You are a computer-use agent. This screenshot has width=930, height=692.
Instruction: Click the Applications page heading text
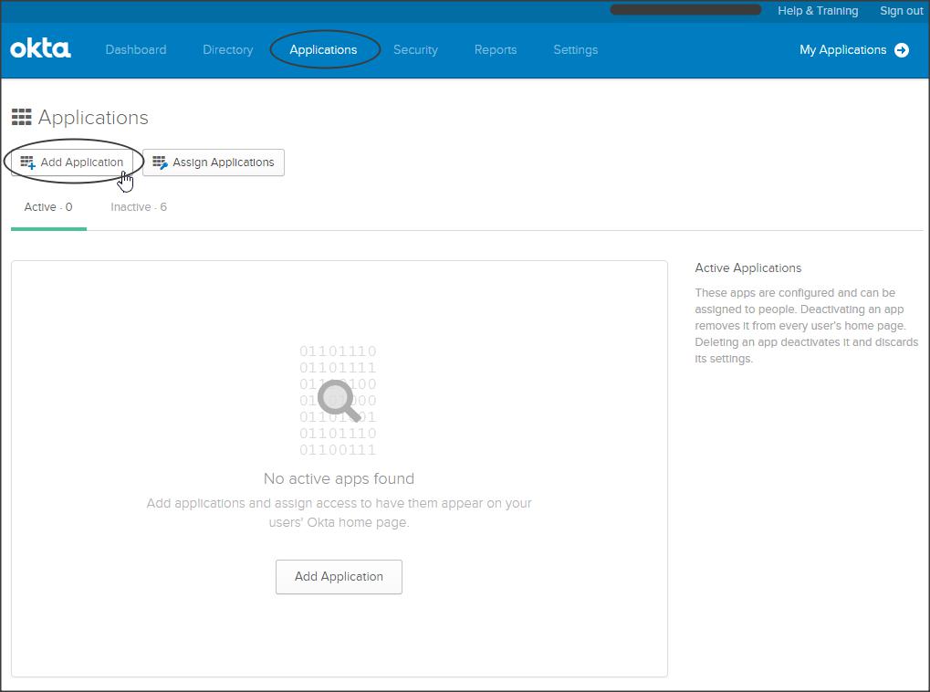tap(93, 118)
